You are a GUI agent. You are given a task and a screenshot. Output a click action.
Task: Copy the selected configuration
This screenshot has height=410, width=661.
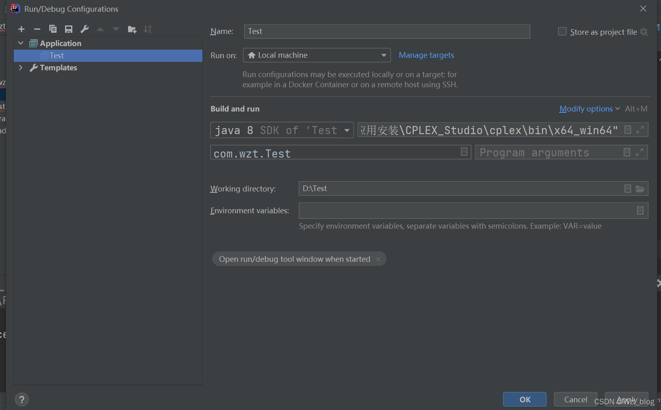[53, 29]
